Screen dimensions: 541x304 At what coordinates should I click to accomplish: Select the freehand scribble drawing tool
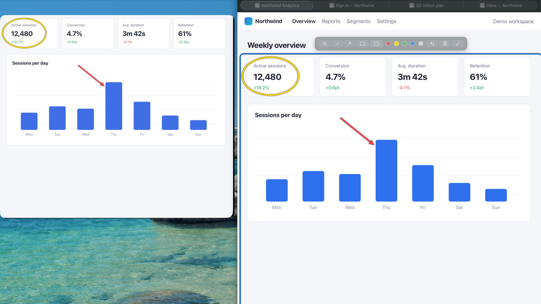click(325, 44)
